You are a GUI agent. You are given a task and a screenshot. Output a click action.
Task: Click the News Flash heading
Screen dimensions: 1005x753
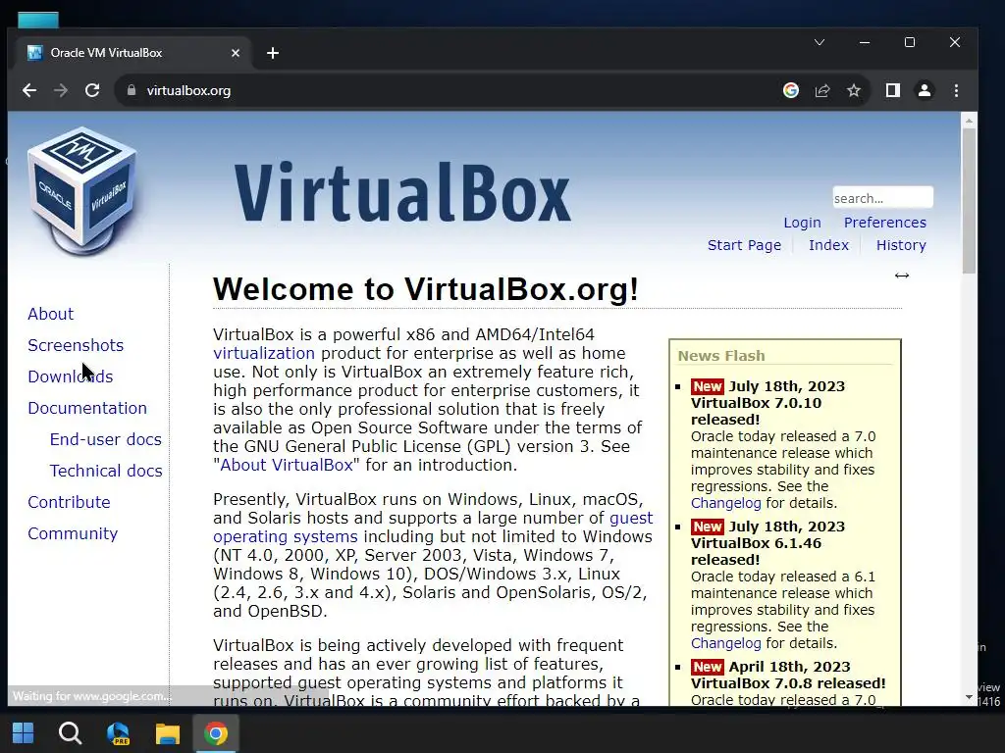721,355
